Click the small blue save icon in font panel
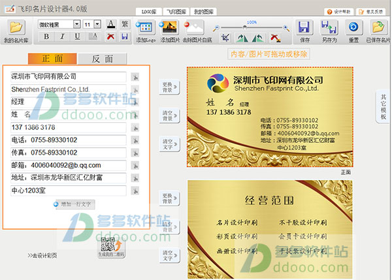Screen dimensions: 392x280 pos(125,37)
